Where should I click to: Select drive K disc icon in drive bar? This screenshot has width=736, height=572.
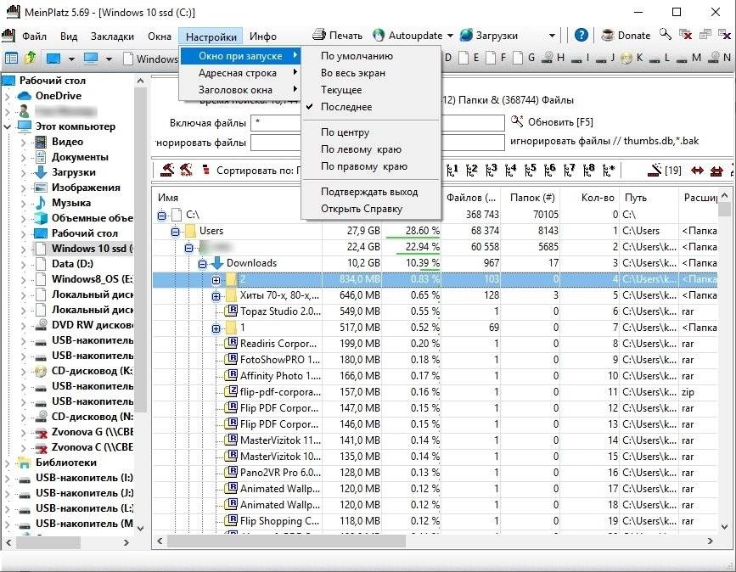(x=626, y=58)
